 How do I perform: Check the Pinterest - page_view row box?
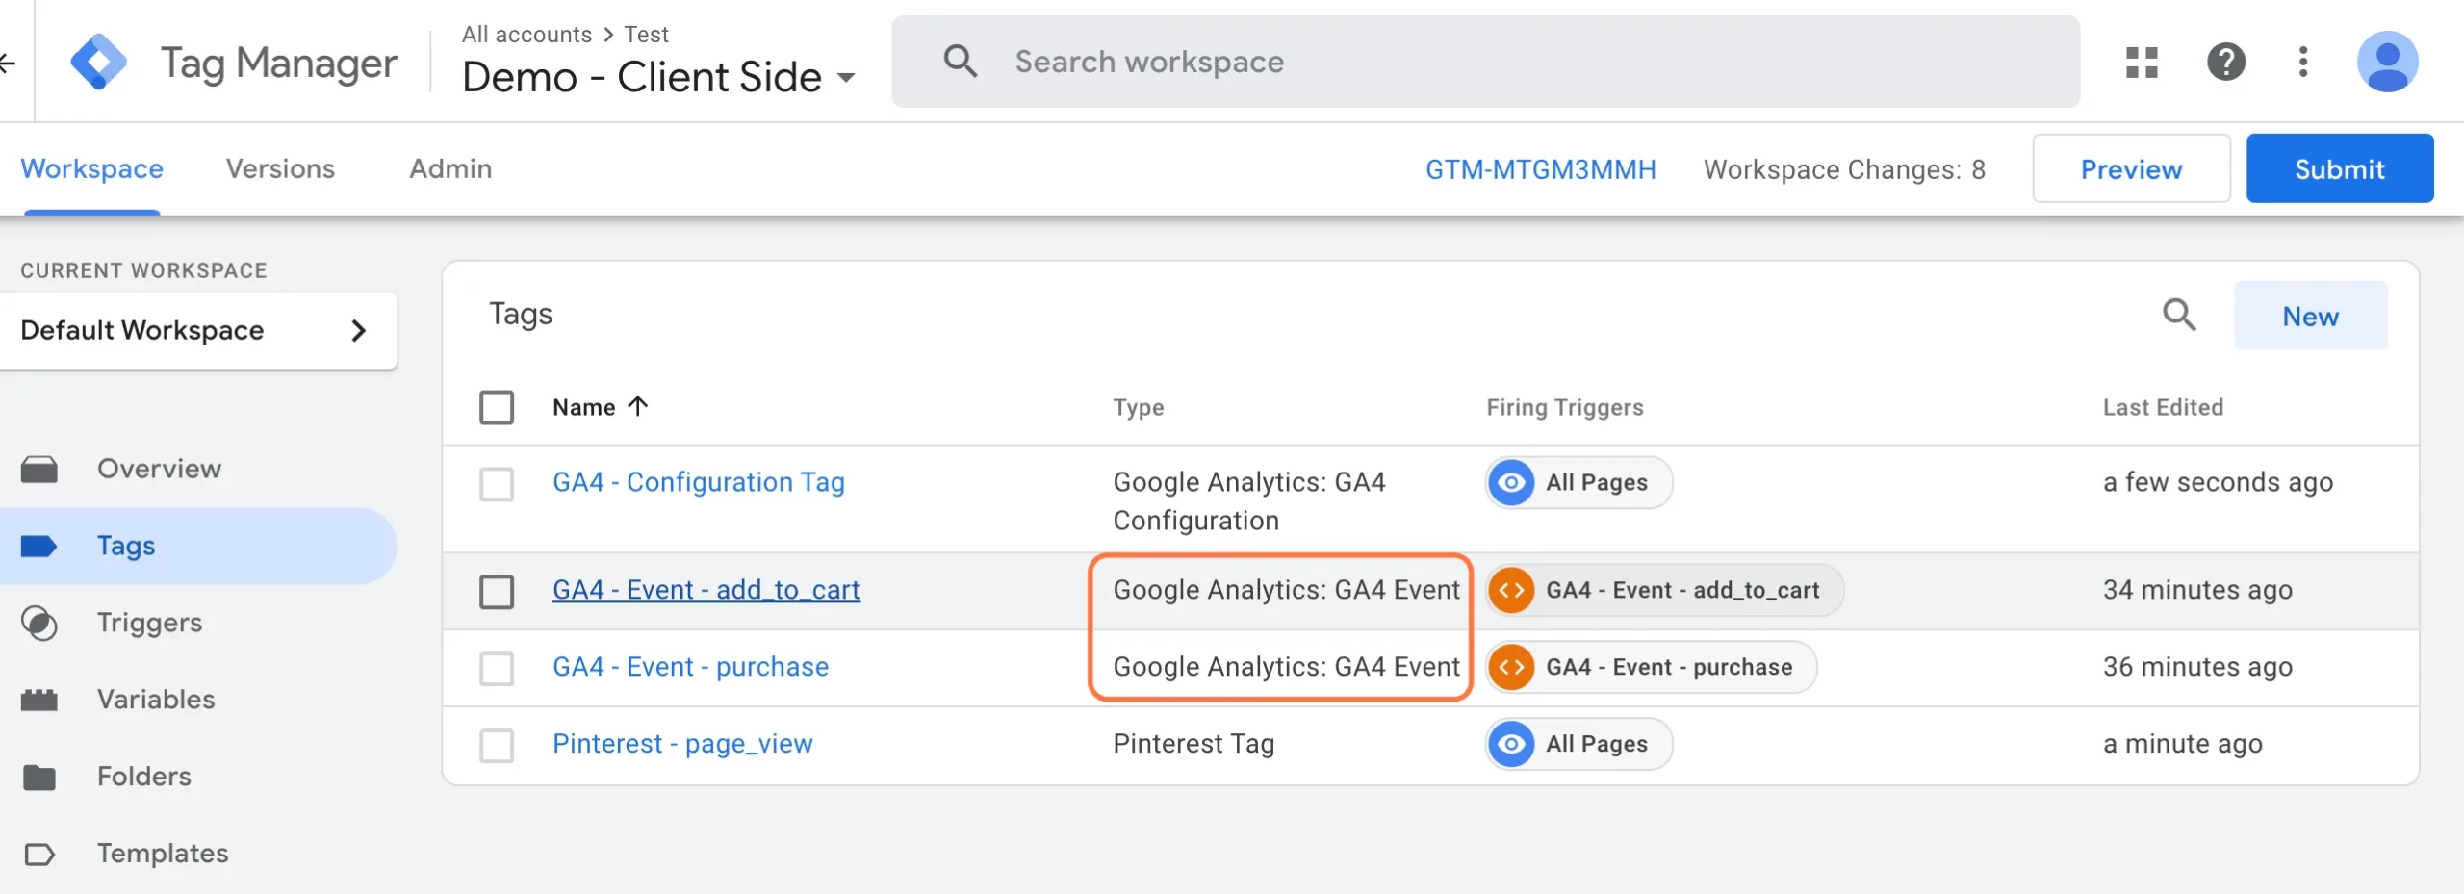[x=497, y=745]
